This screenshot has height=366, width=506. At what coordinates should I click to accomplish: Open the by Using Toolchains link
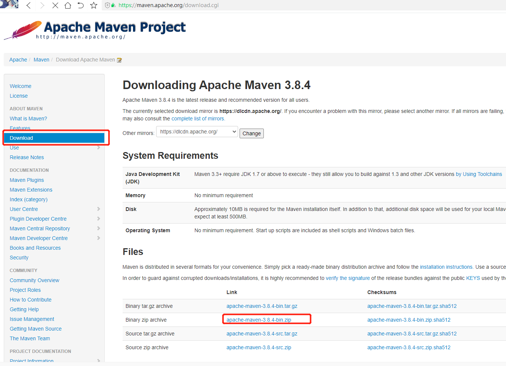(479, 174)
